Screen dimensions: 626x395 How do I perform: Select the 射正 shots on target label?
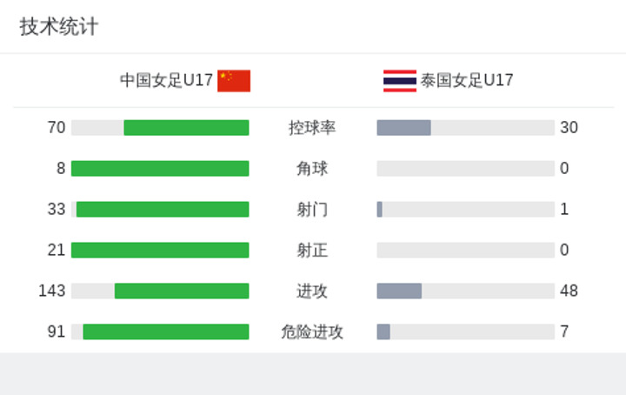[312, 250]
